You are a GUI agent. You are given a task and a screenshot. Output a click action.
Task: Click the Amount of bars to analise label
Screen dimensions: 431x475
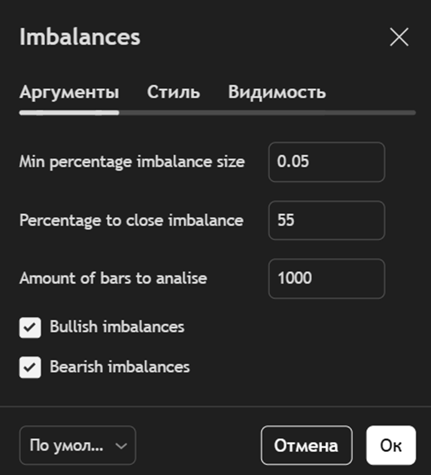tap(113, 278)
